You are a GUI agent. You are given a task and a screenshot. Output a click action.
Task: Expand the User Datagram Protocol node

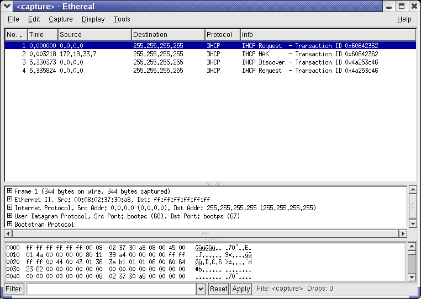coord(9,216)
